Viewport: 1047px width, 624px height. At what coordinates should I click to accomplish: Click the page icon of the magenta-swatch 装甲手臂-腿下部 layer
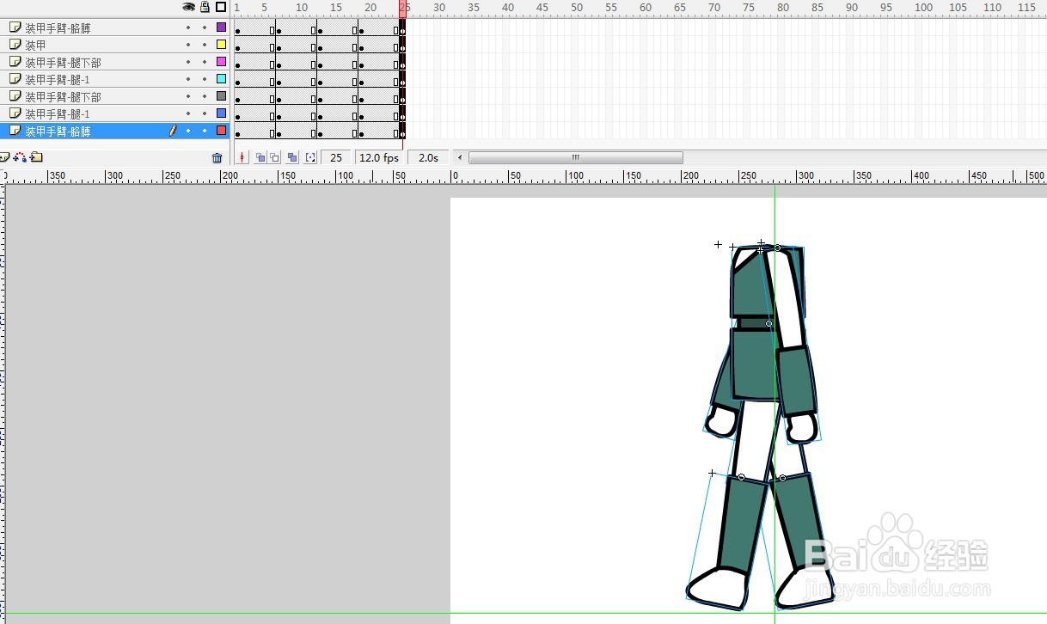pos(15,62)
